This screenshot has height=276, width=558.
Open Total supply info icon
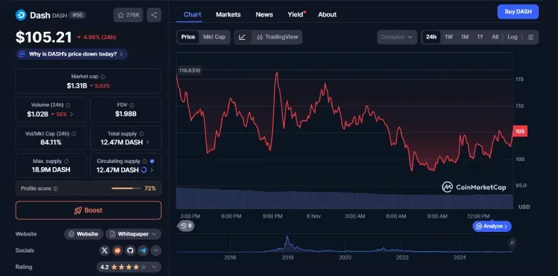pyautogui.click(x=141, y=134)
